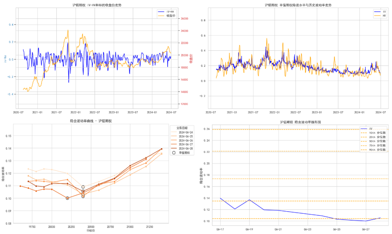The height and width of the screenshot is (234, 392).
Task: Click the strike tick "20250"
Action: point(71,227)
